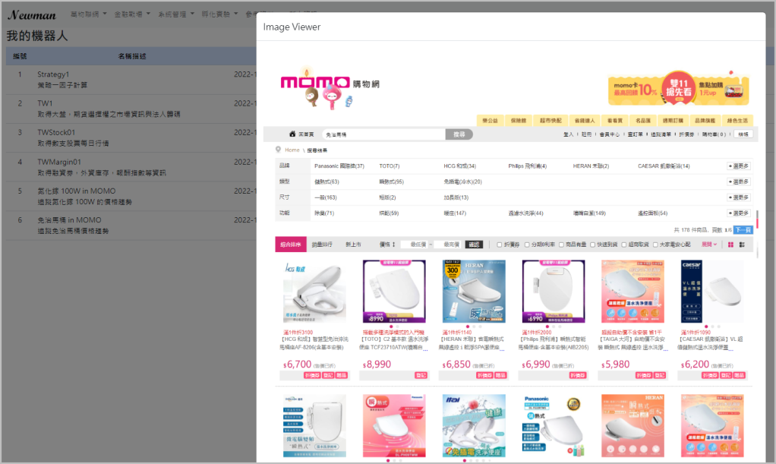Click the search input containing 免治馬桶

pyautogui.click(x=382, y=134)
